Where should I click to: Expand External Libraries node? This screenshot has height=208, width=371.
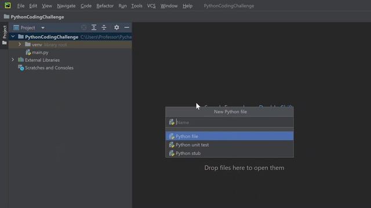[13, 60]
